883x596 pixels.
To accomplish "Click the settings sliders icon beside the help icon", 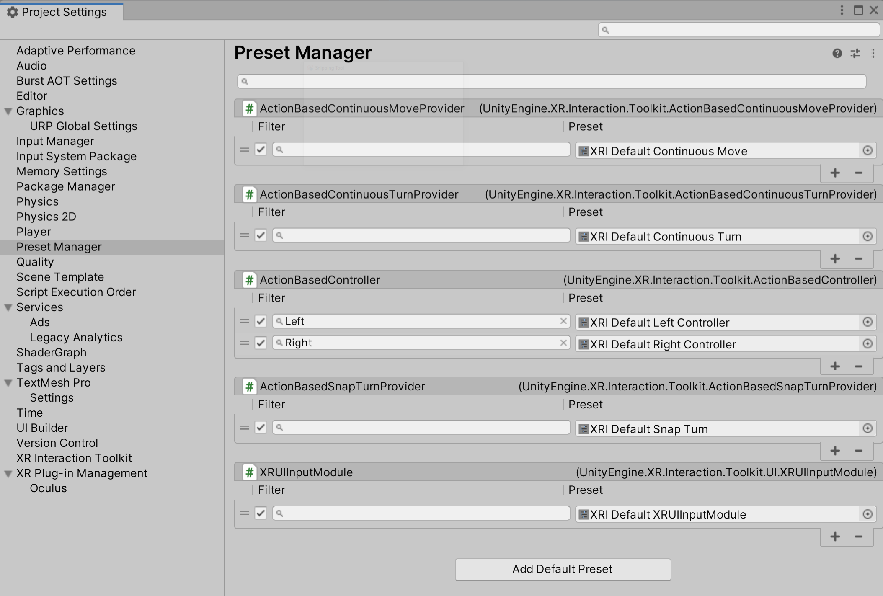I will [855, 54].
